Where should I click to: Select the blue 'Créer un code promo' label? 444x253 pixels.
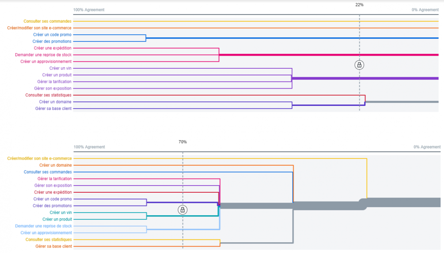pos(52,35)
